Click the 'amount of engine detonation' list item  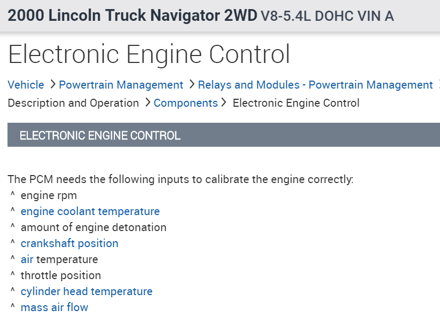tap(94, 227)
